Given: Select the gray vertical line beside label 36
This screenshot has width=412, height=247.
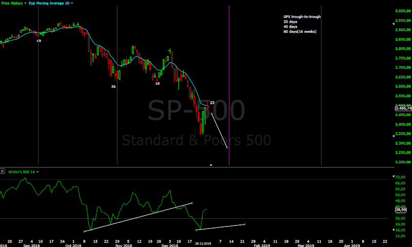Looking at the screenshot, I should tap(117, 85).
